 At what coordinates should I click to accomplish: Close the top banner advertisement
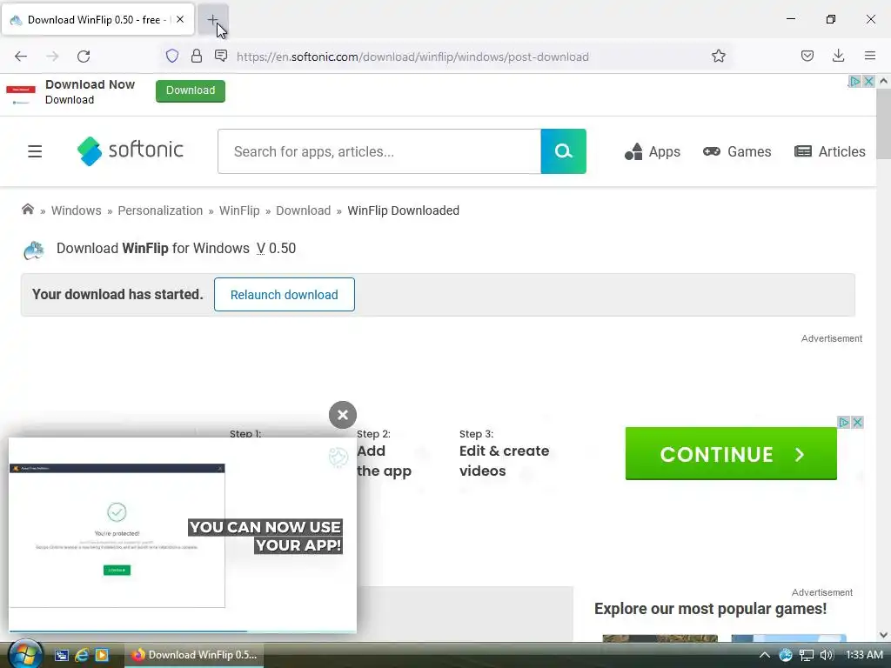868,81
